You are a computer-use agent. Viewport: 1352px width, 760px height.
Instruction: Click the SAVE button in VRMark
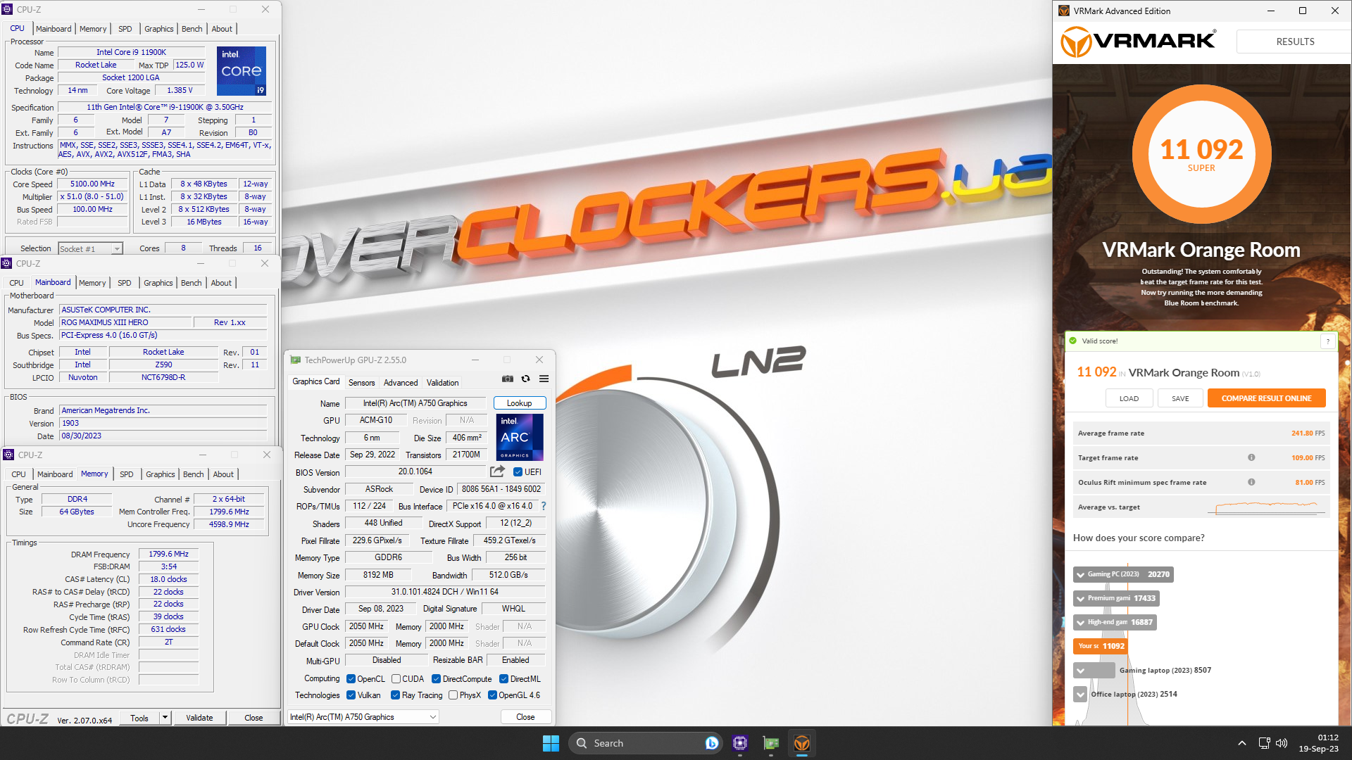(1180, 398)
